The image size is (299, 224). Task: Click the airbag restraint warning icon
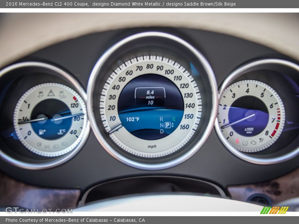click(261, 140)
